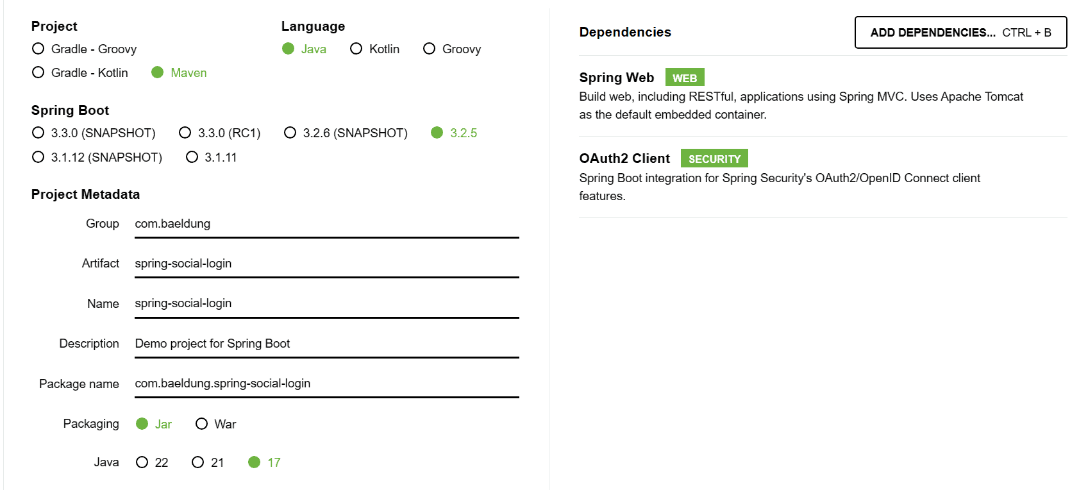Image resolution: width=1088 pixels, height=490 pixels.
Task: Click the Group input field
Action: coord(326,224)
